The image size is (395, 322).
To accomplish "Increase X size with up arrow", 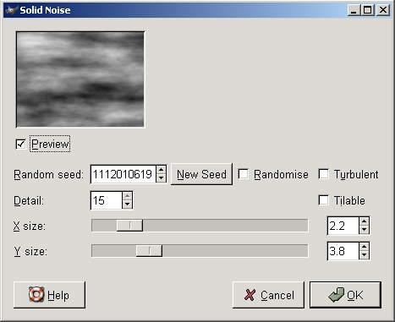I will coord(365,221).
